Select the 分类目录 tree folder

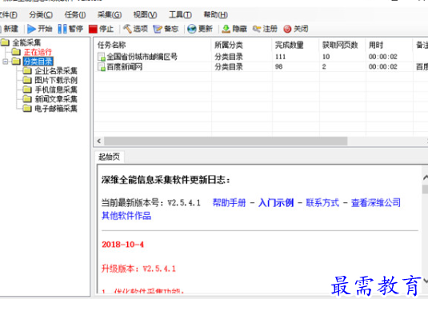(38, 62)
